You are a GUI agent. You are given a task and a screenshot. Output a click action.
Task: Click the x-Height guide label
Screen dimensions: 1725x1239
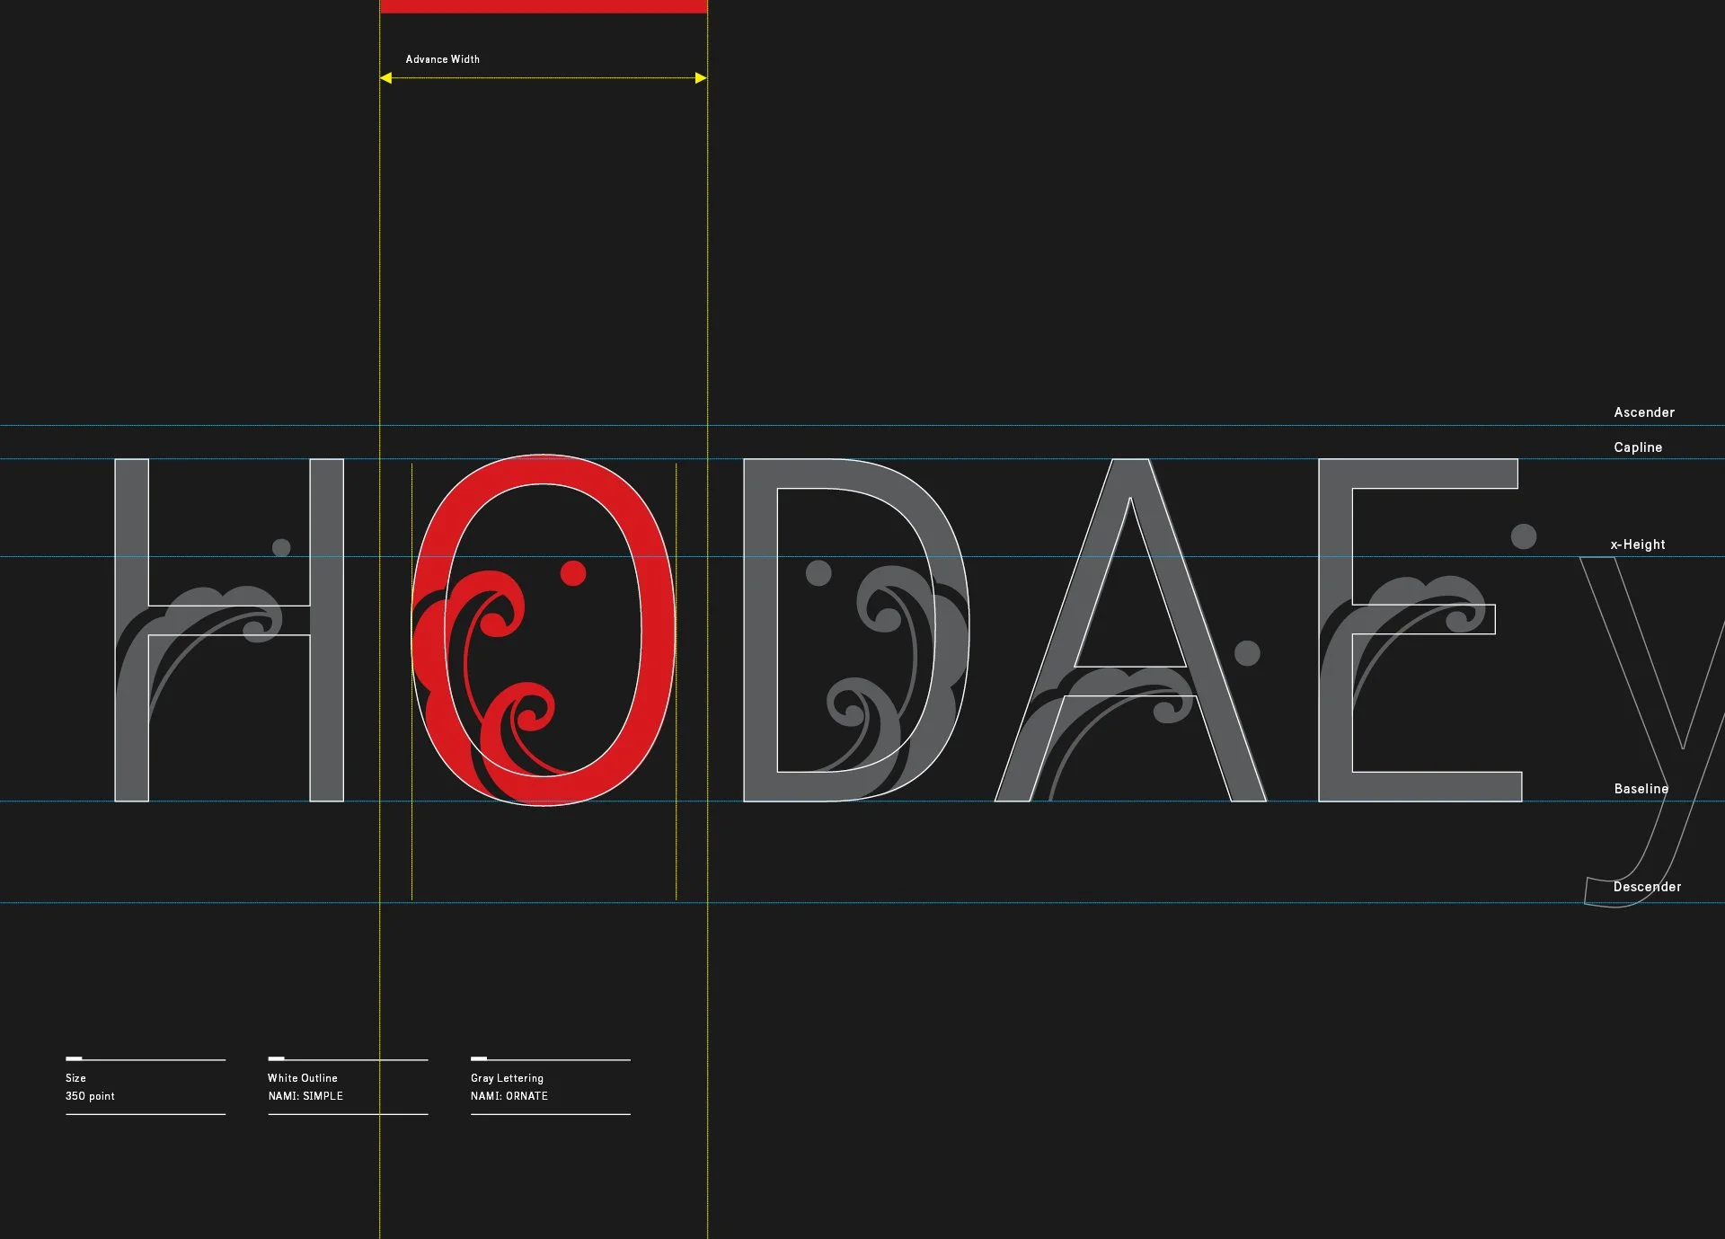tap(1637, 544)
